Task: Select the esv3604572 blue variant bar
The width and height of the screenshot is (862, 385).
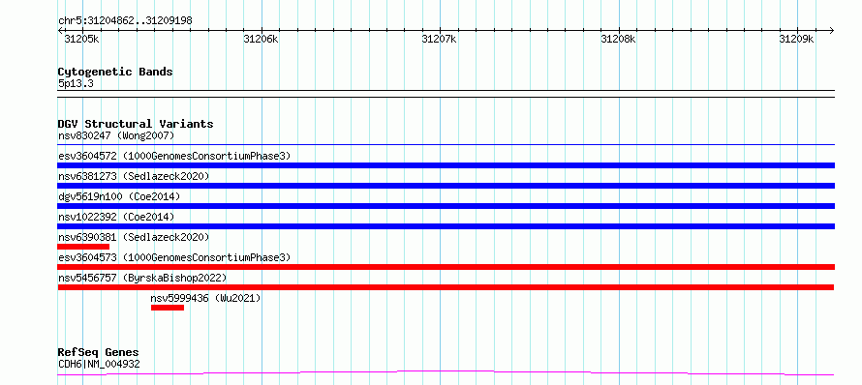Action: [446, 165]
